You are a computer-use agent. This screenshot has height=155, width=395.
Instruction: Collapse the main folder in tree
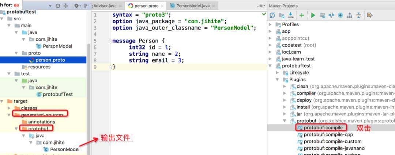coord(9,25)
